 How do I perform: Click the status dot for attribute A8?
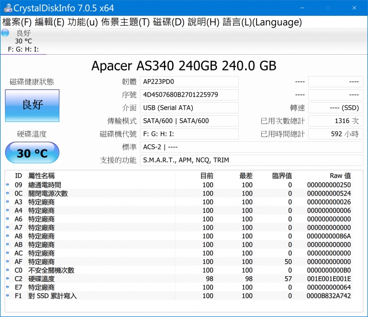coord(8,236)
